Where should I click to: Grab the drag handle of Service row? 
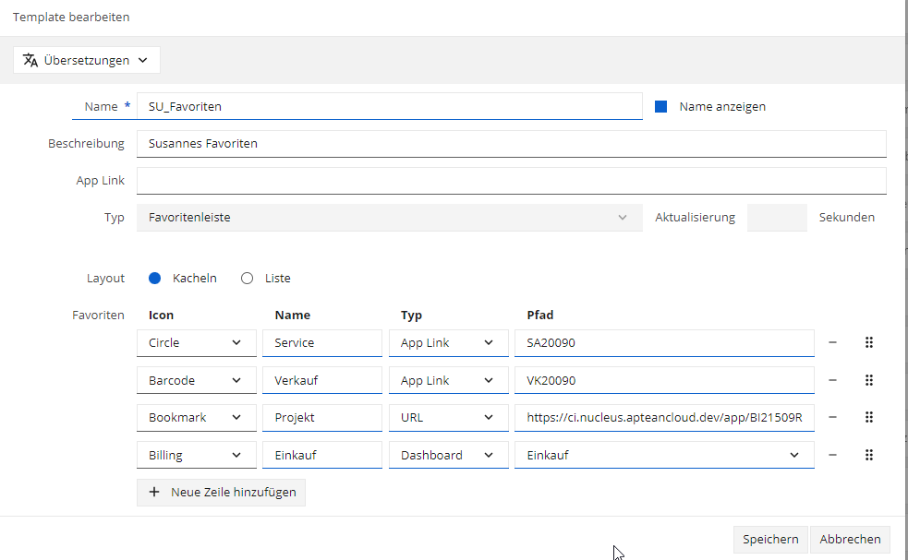(x=868, y=342)
